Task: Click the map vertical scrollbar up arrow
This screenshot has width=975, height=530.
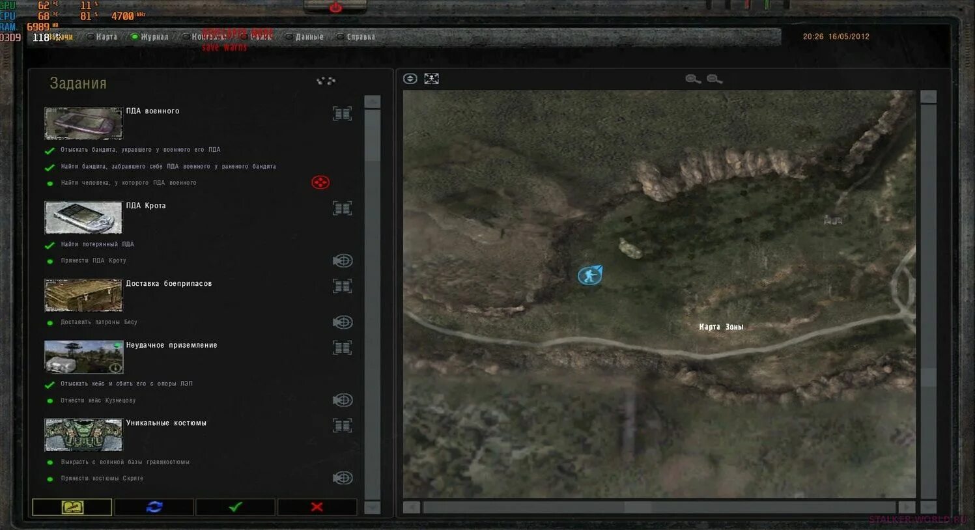Action: click(929, 97)
